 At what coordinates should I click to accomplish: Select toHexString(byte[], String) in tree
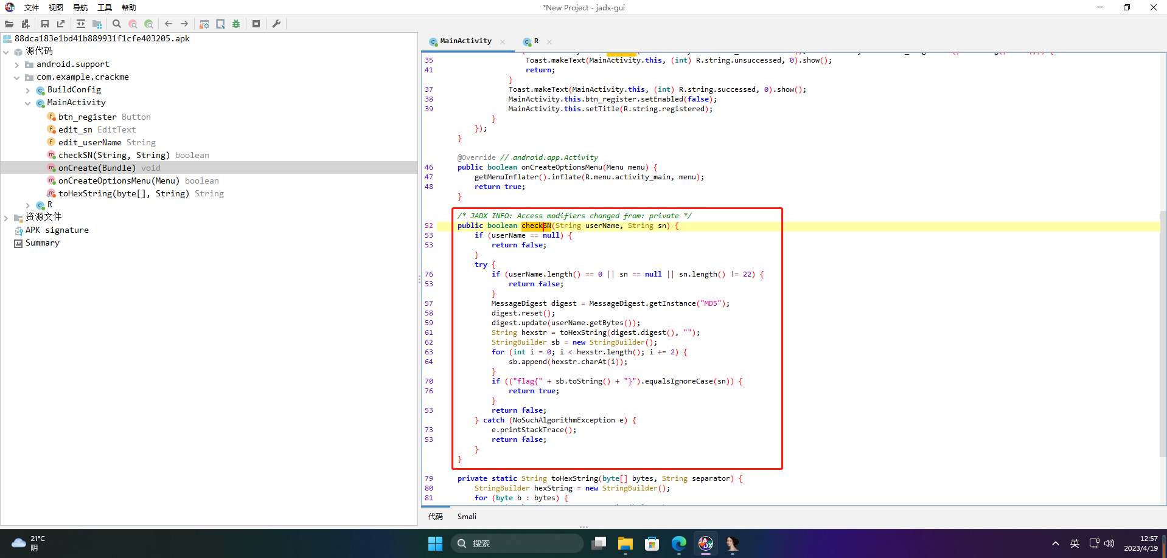(141, 193)
